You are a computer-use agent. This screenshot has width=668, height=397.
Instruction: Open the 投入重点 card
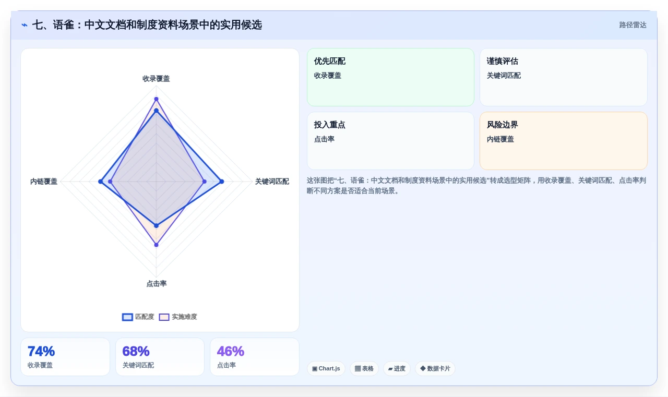pyautogui.click(x=390, y=141)
